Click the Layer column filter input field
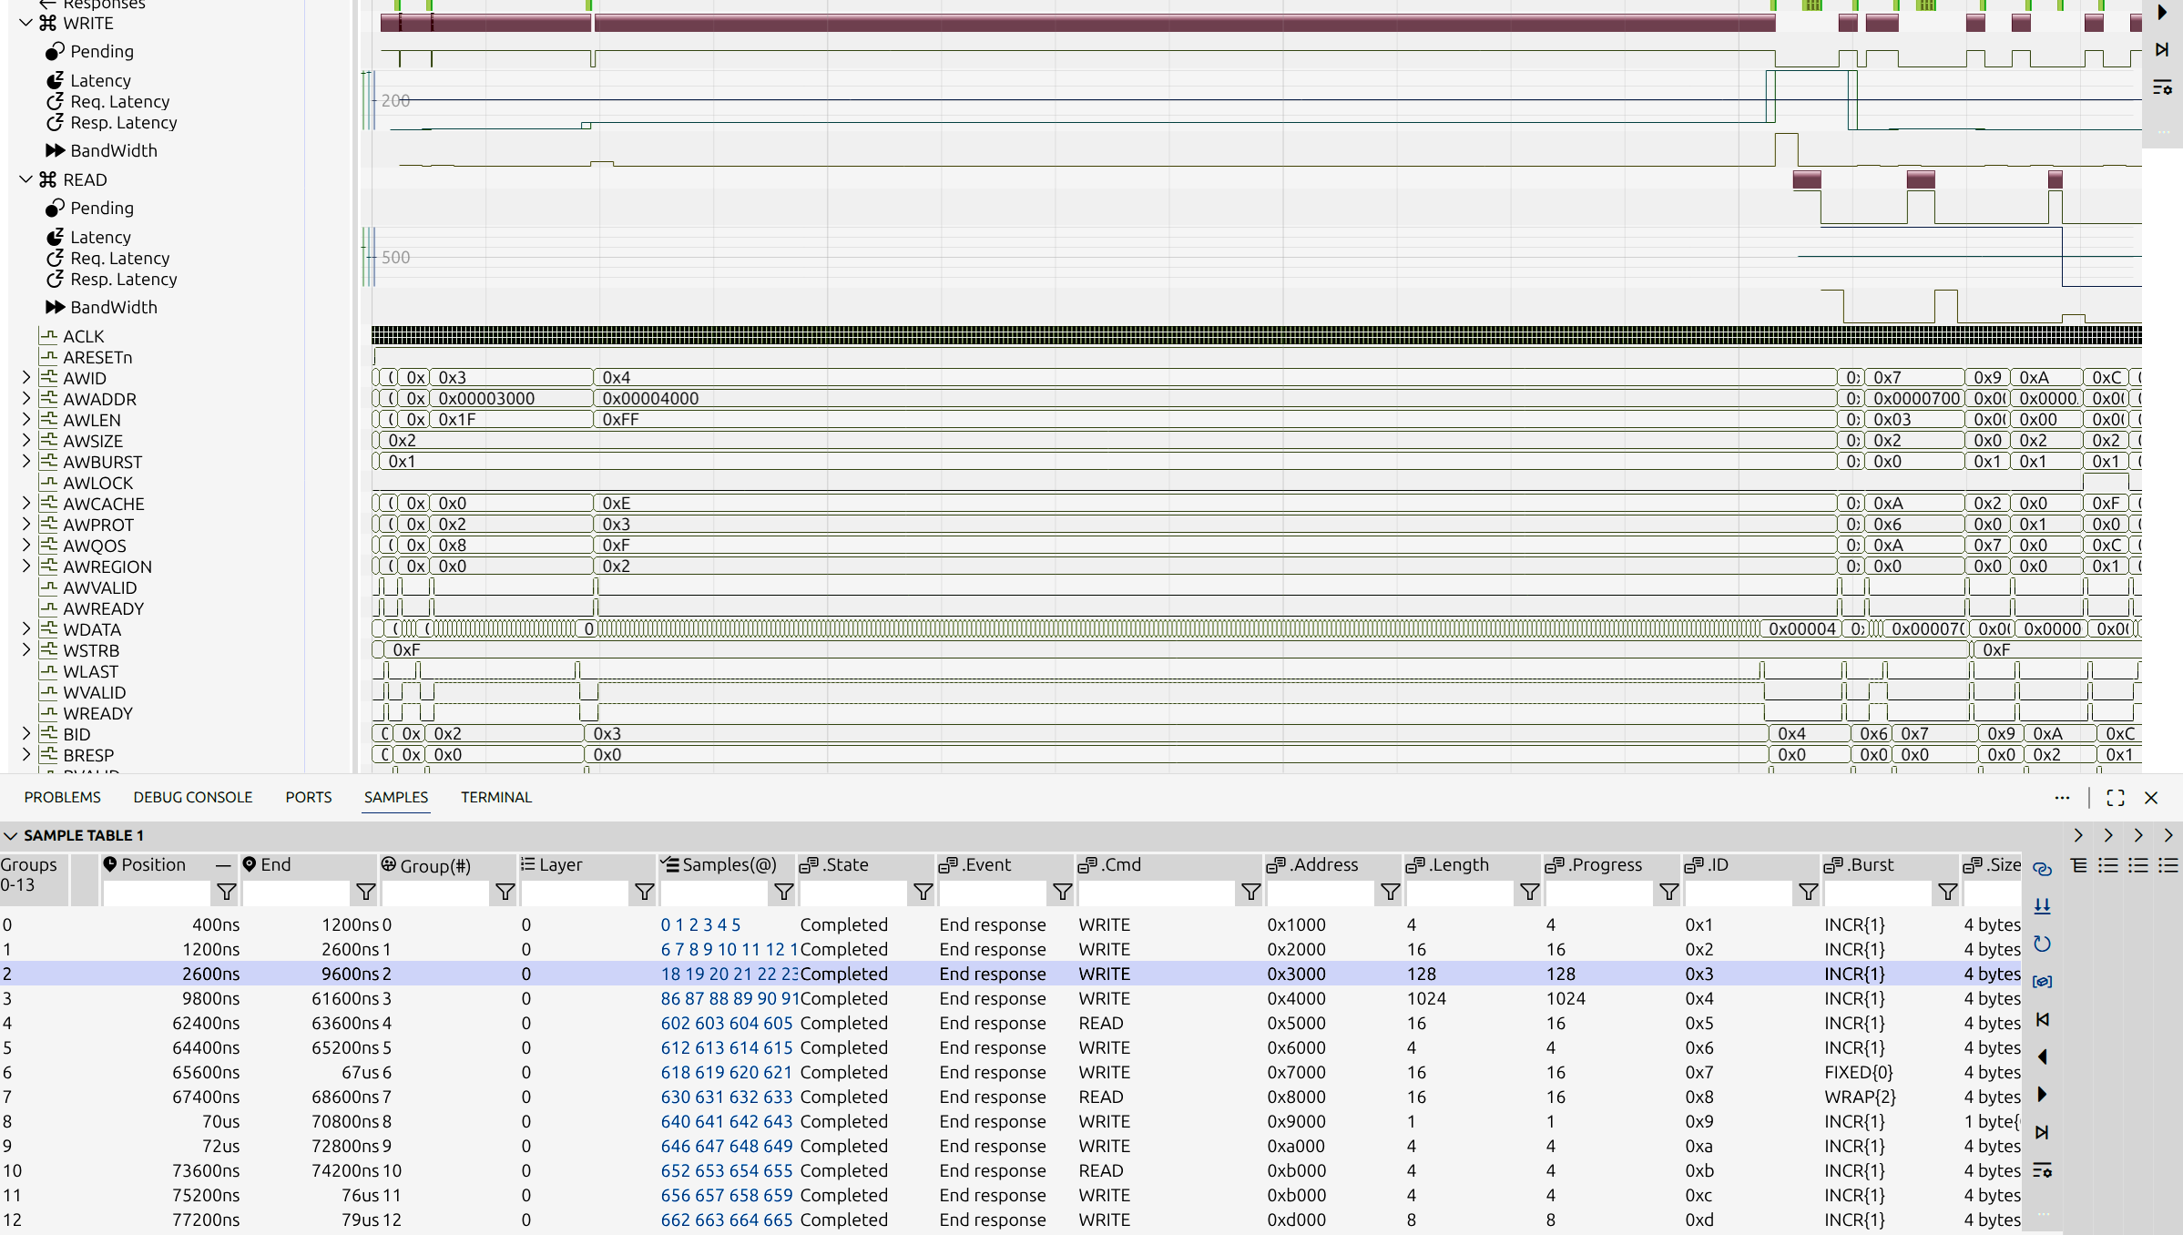The image size is (2183, 1235). (575, 893)
